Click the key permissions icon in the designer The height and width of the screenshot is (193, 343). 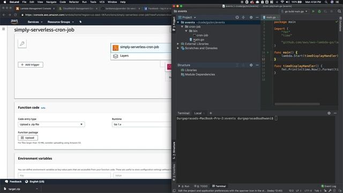22,43
